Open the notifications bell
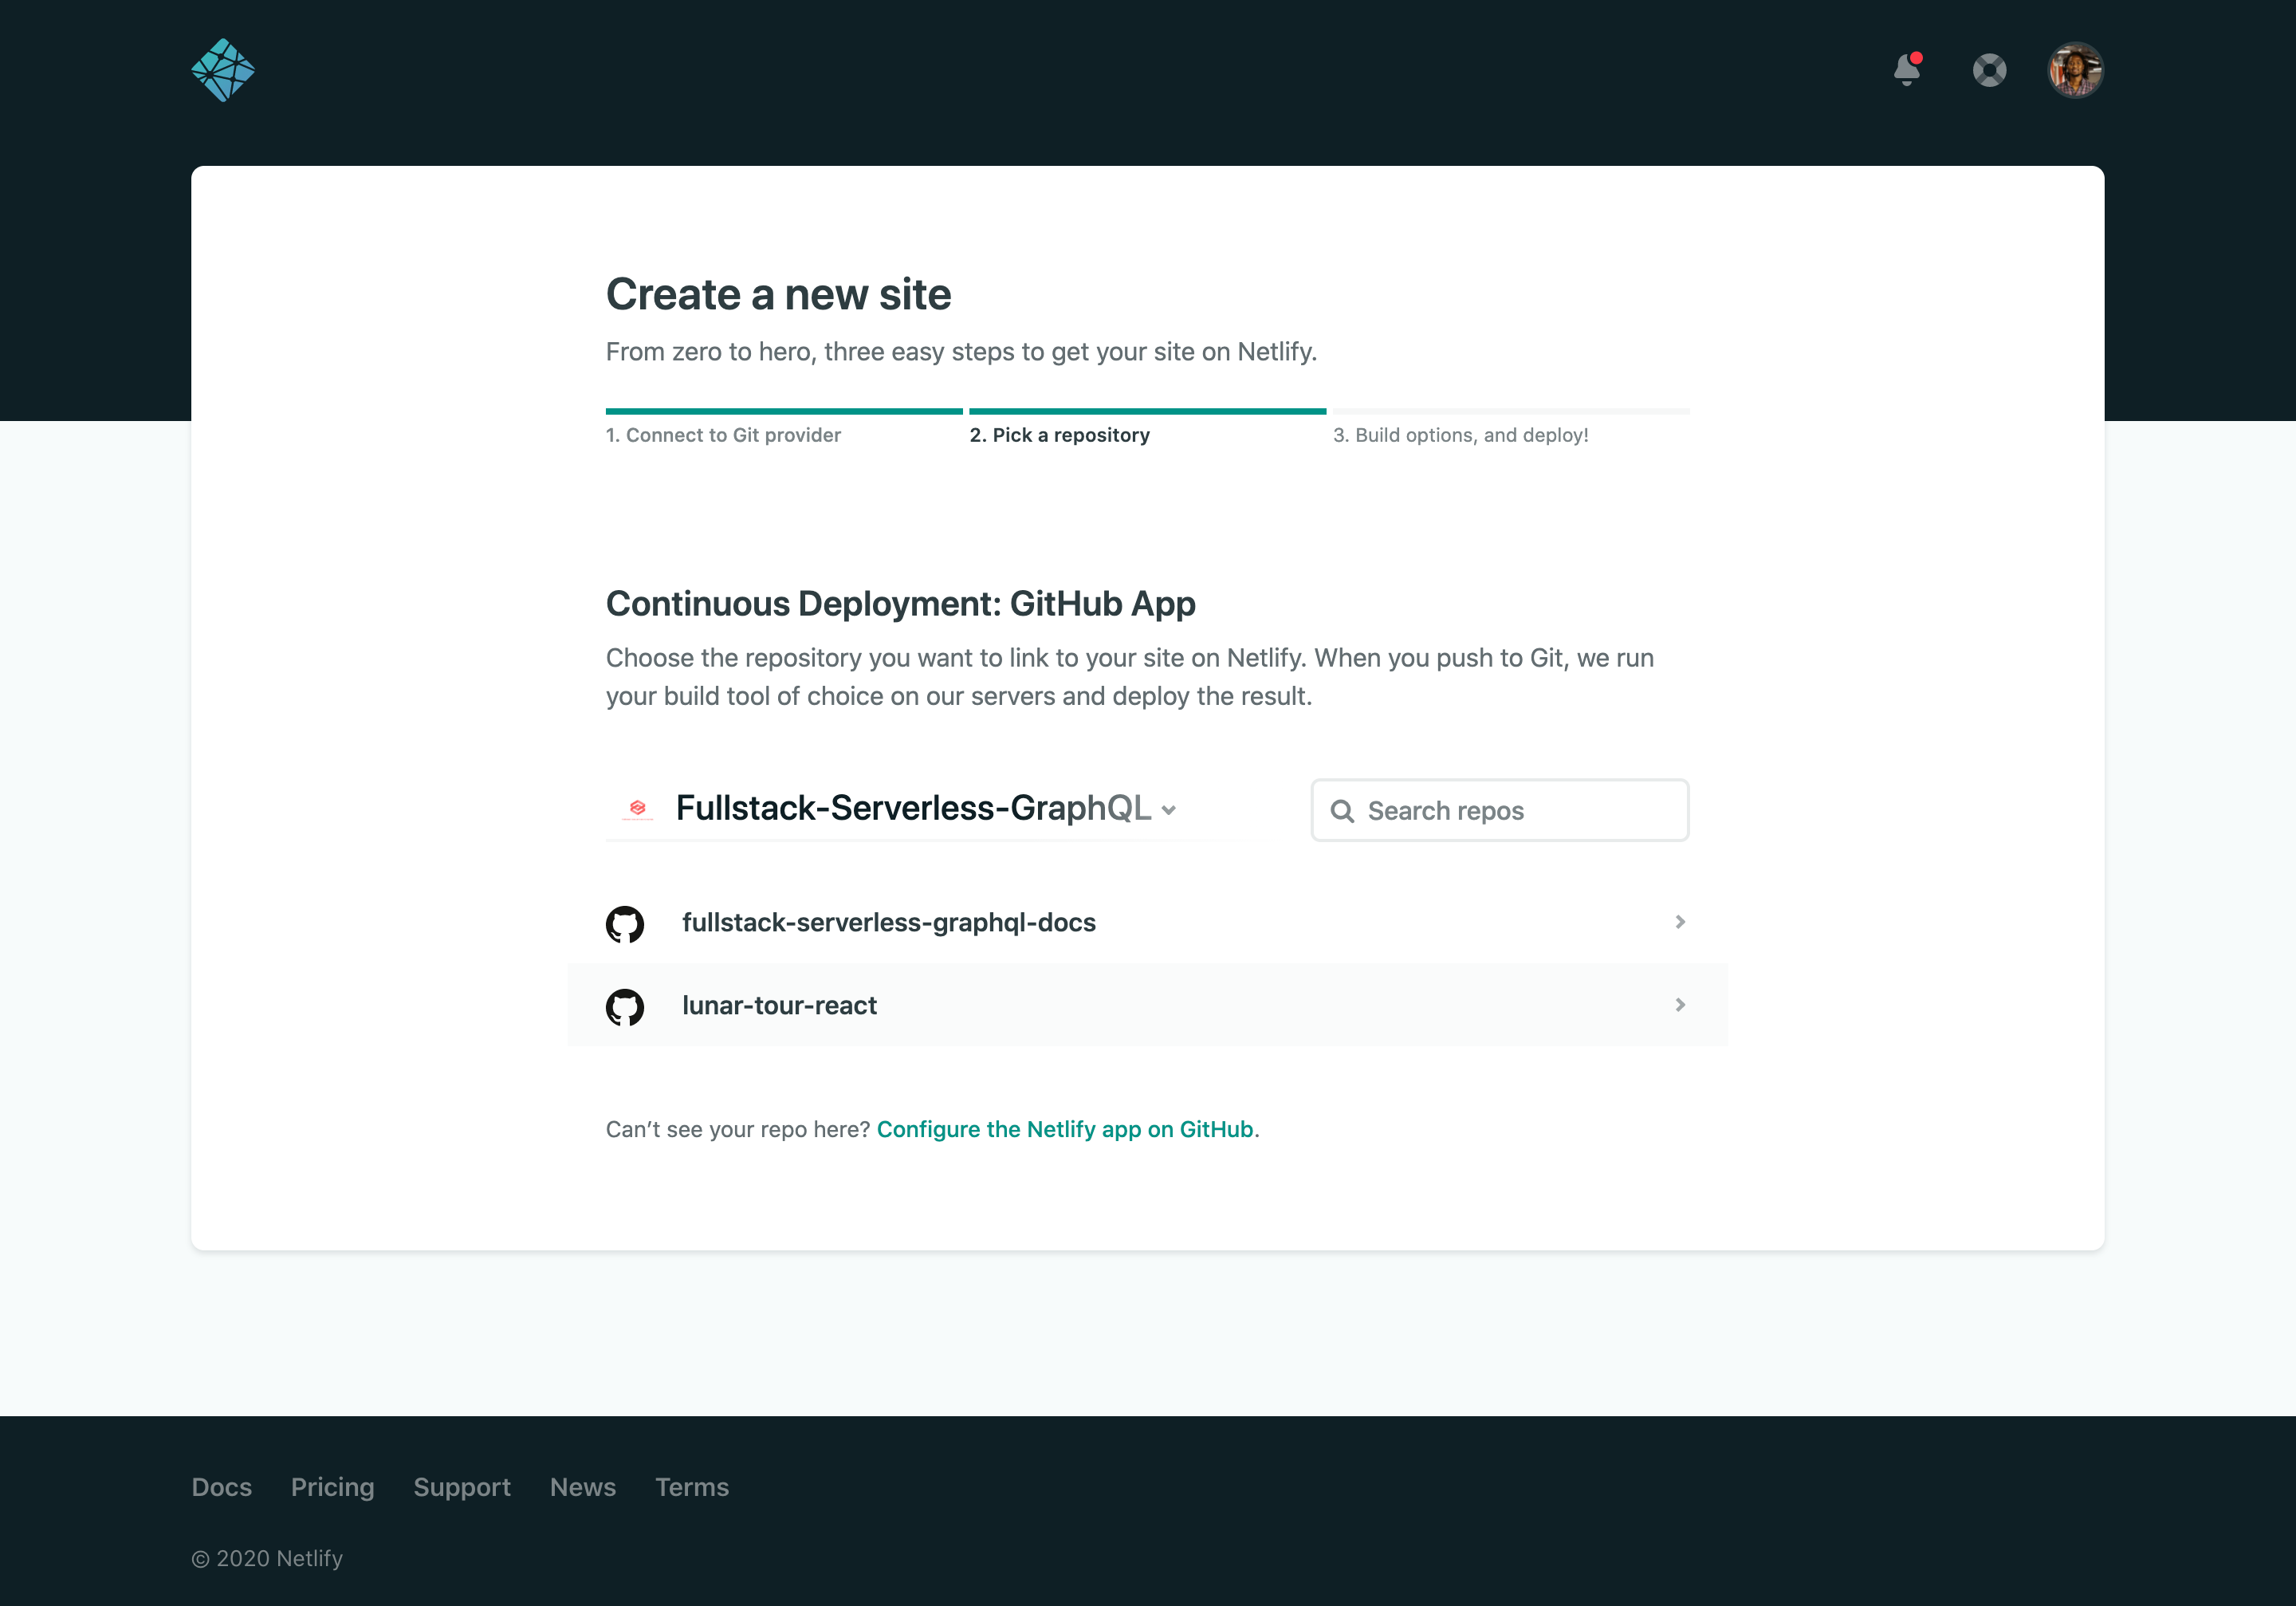 click(1907, 70)
